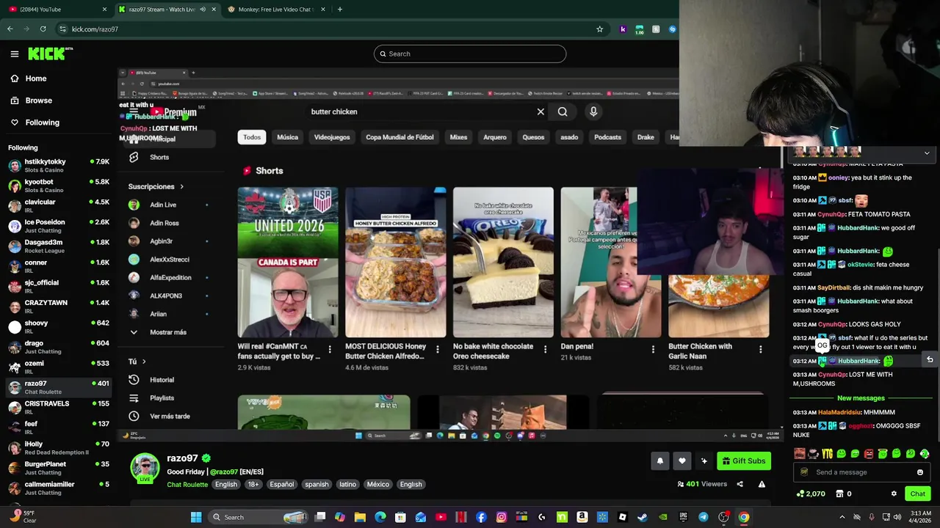Report the stream with warning triangle icon
The width and height of the screenshot is (940, 528).
tap(762, 484)
